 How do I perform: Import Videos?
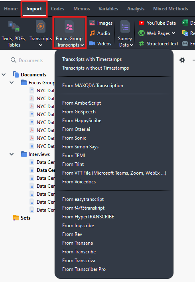[100, 43]
